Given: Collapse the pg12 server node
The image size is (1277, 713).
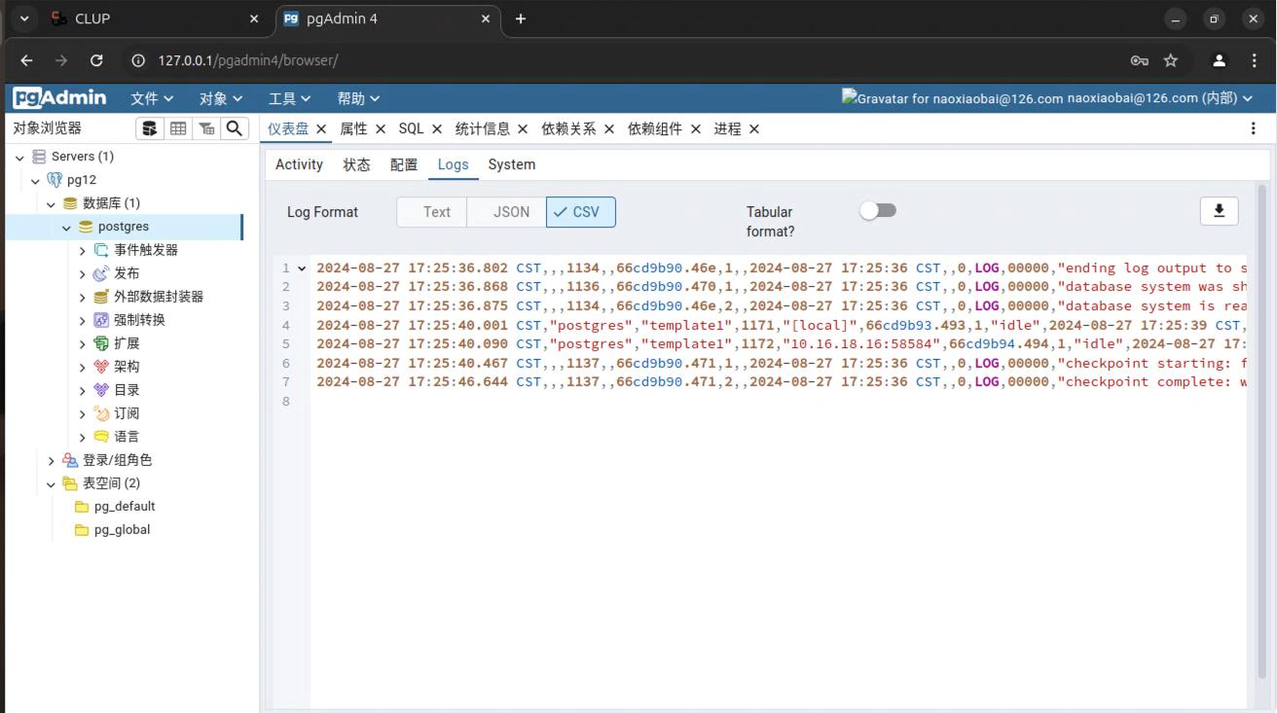Looking at the screenshot, I should pos(35,180).
